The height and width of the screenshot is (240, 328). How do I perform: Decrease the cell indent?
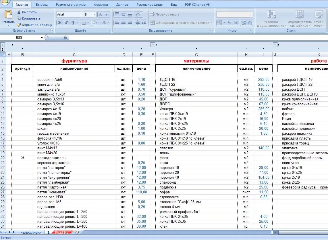point(138,23)
